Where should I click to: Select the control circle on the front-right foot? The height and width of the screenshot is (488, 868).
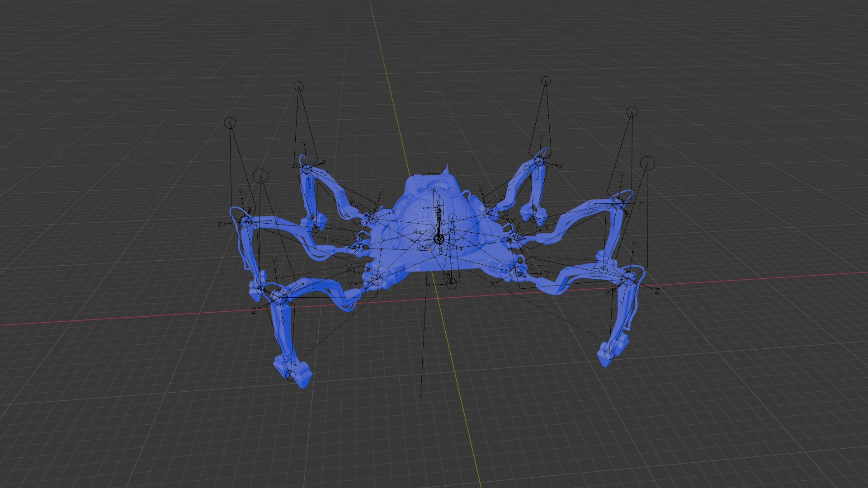click(609, 355)
